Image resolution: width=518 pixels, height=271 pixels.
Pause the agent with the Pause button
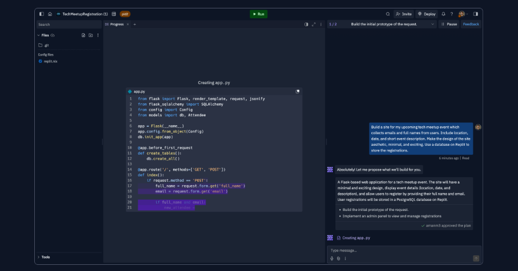449,24
